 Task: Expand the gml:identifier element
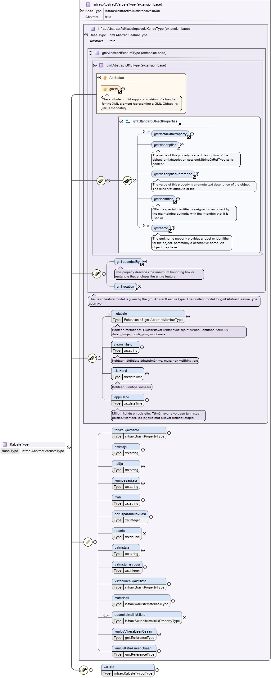point(178,199)
